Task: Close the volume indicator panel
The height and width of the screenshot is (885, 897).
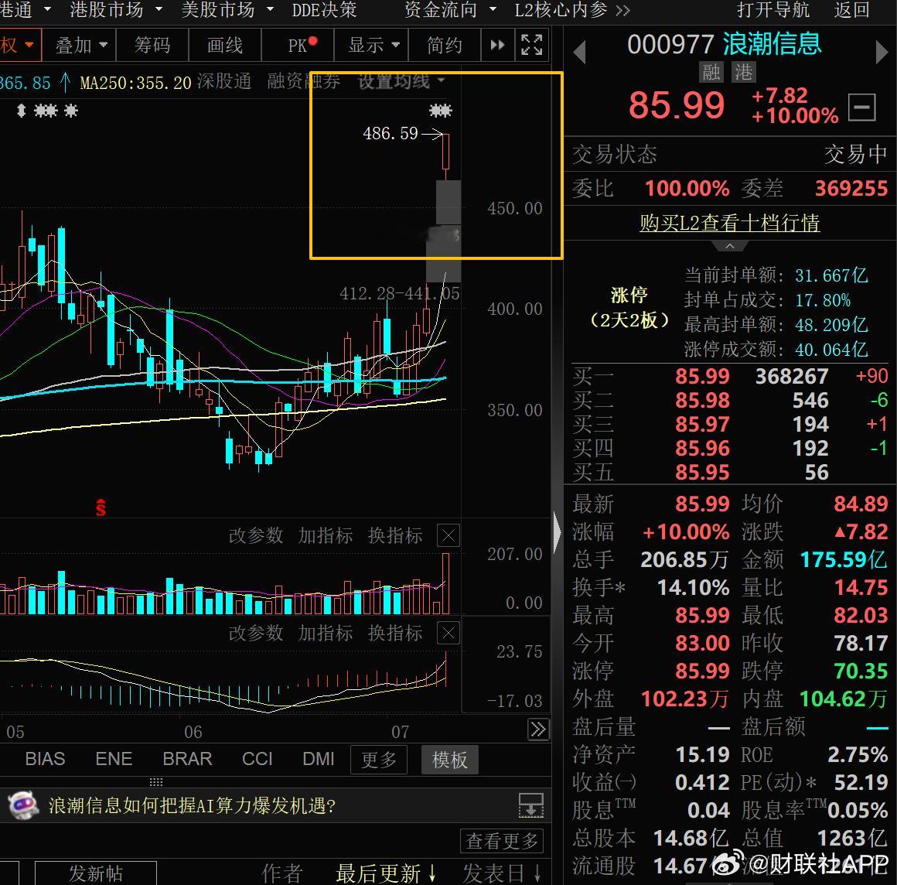Action: [x=448, y=536]
